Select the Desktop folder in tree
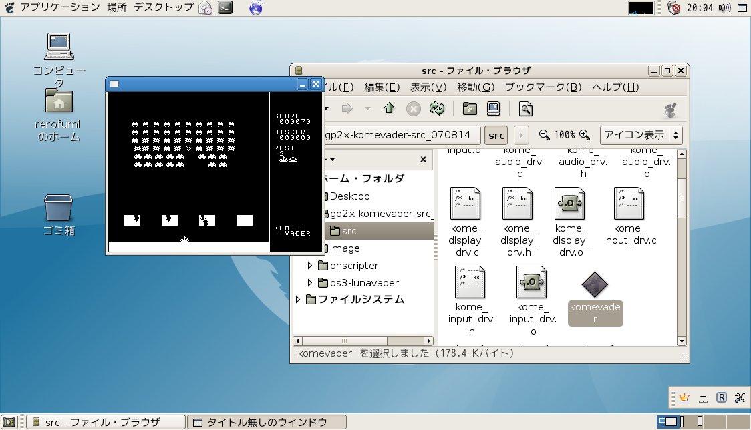Image resolution: width=751 pixels, height=430 pixels. [349, 196]
